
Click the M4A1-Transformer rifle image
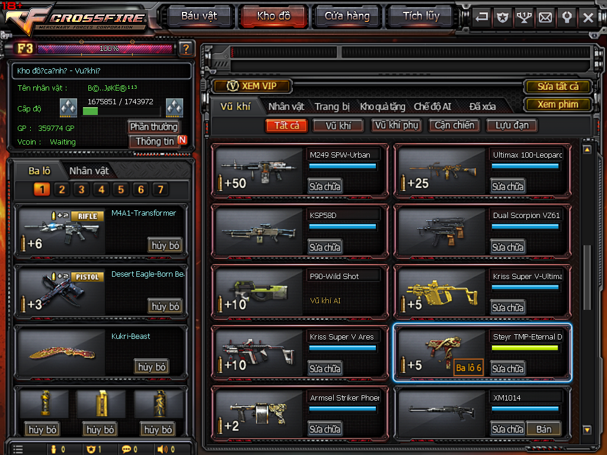pos(62,231)
